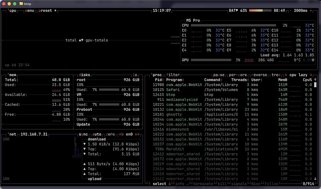This screenshot has width=321, height=189.
Task: Select process with Pid 12412
Action: 232,154
